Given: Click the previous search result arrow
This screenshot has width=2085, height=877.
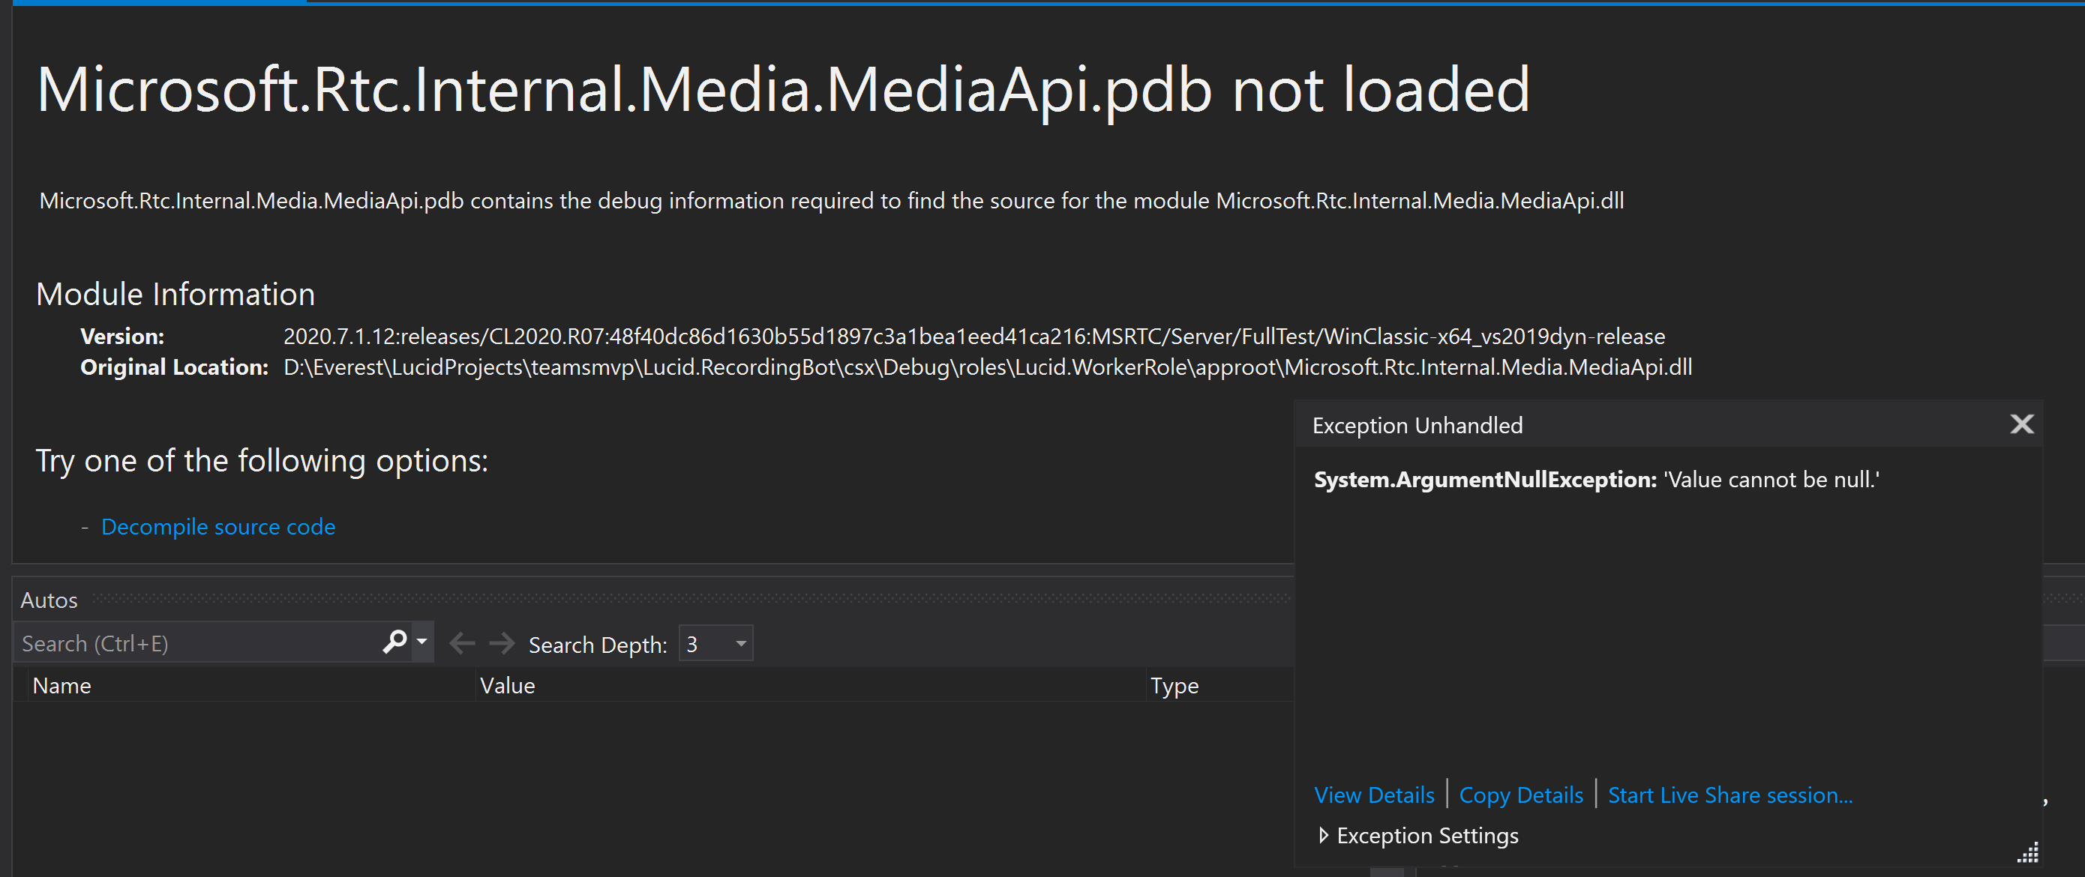Looking at the screenshot, I should 462,642.
